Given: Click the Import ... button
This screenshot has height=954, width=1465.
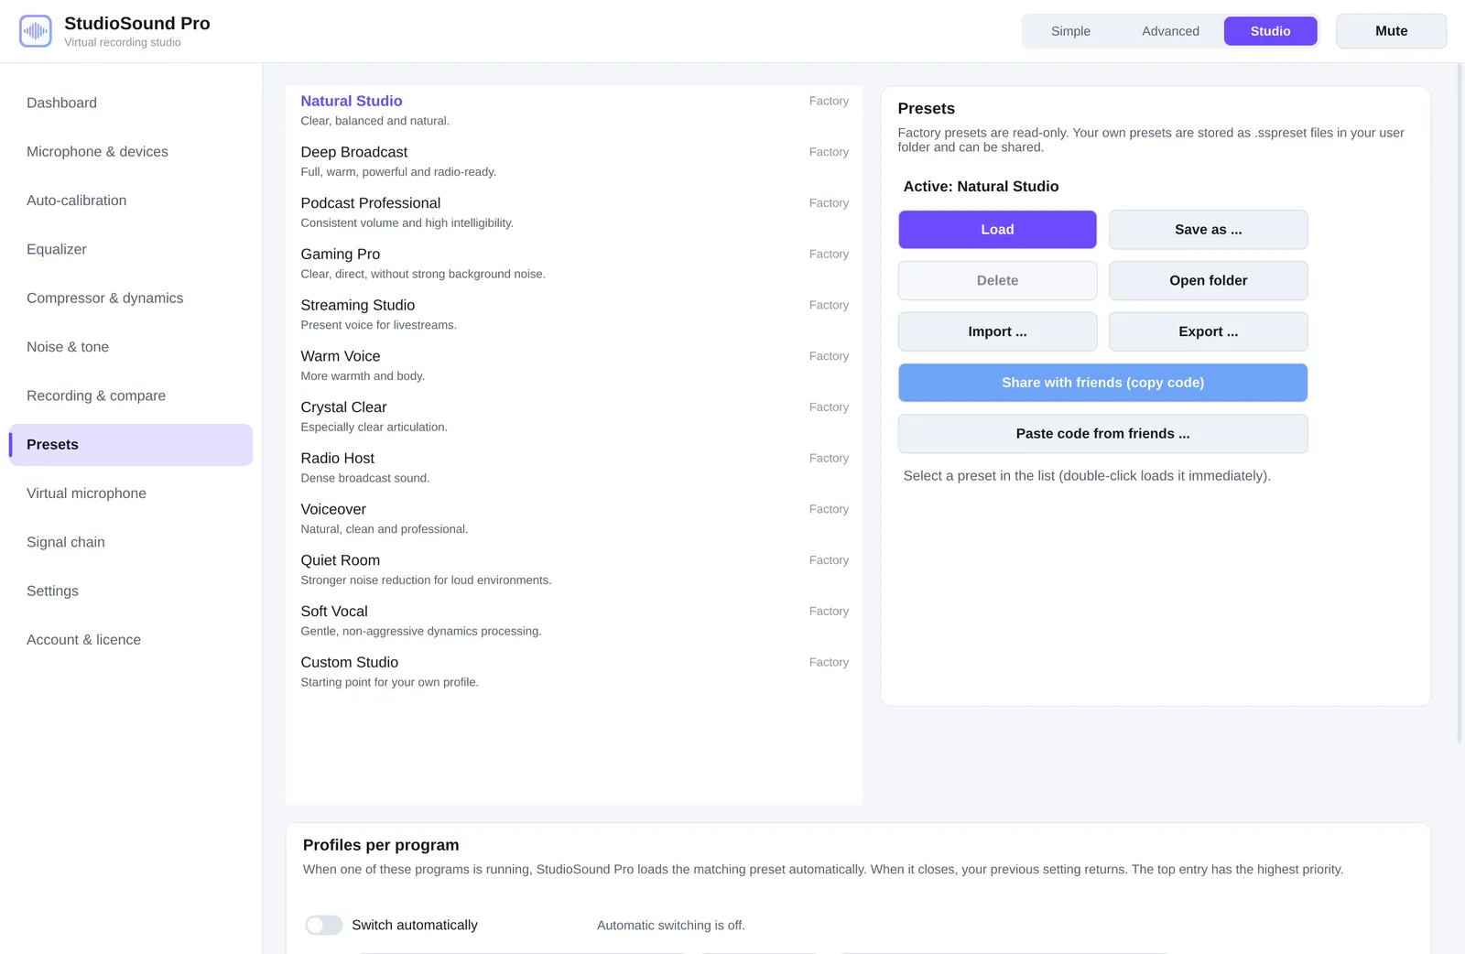Looking at the screenshot, I should (x=997, y=331).
